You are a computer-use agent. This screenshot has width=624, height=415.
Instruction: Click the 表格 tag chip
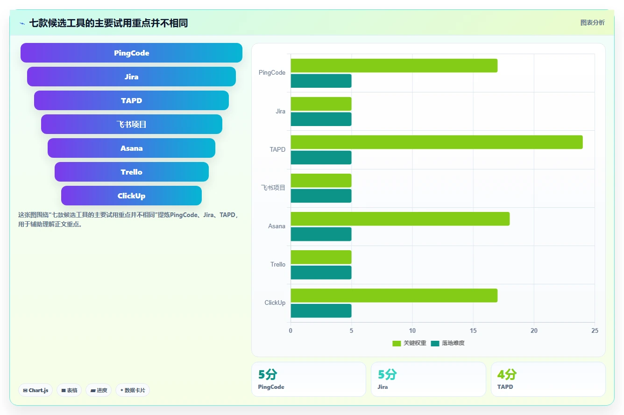(x=69, y=390)
